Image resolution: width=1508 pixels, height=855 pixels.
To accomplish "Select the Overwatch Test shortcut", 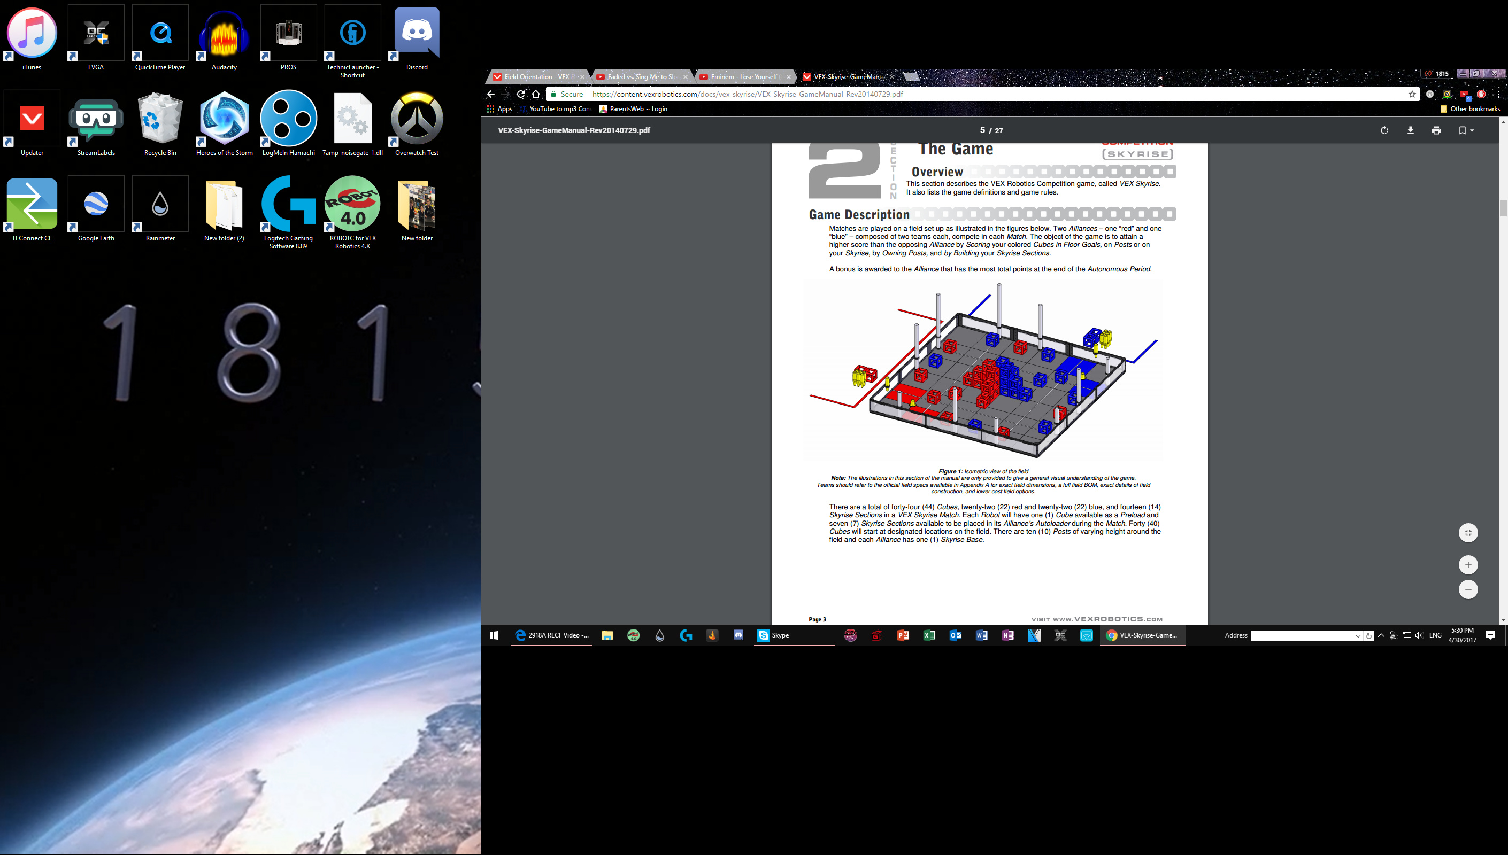I will coord(417,124).
